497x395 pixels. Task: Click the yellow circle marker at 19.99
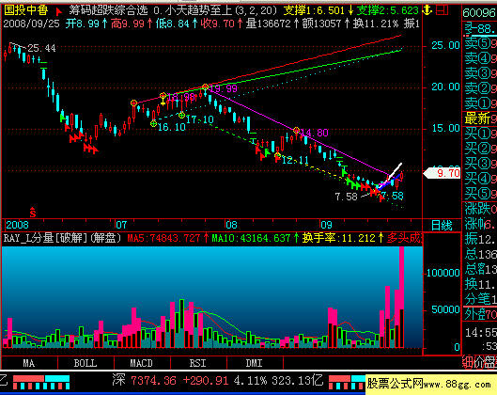[206, 87]
